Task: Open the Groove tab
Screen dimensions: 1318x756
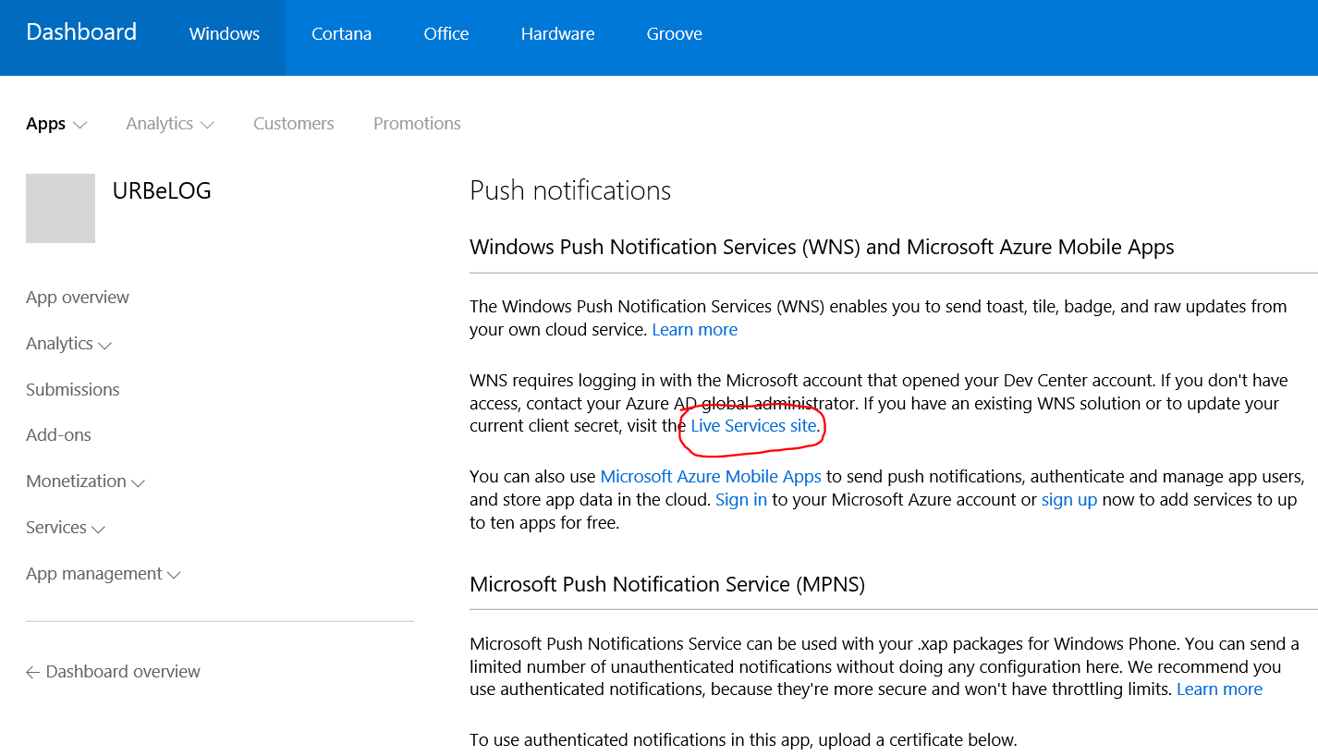Action: [674, 34]
